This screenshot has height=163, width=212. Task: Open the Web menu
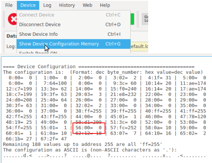pos(87,5)
